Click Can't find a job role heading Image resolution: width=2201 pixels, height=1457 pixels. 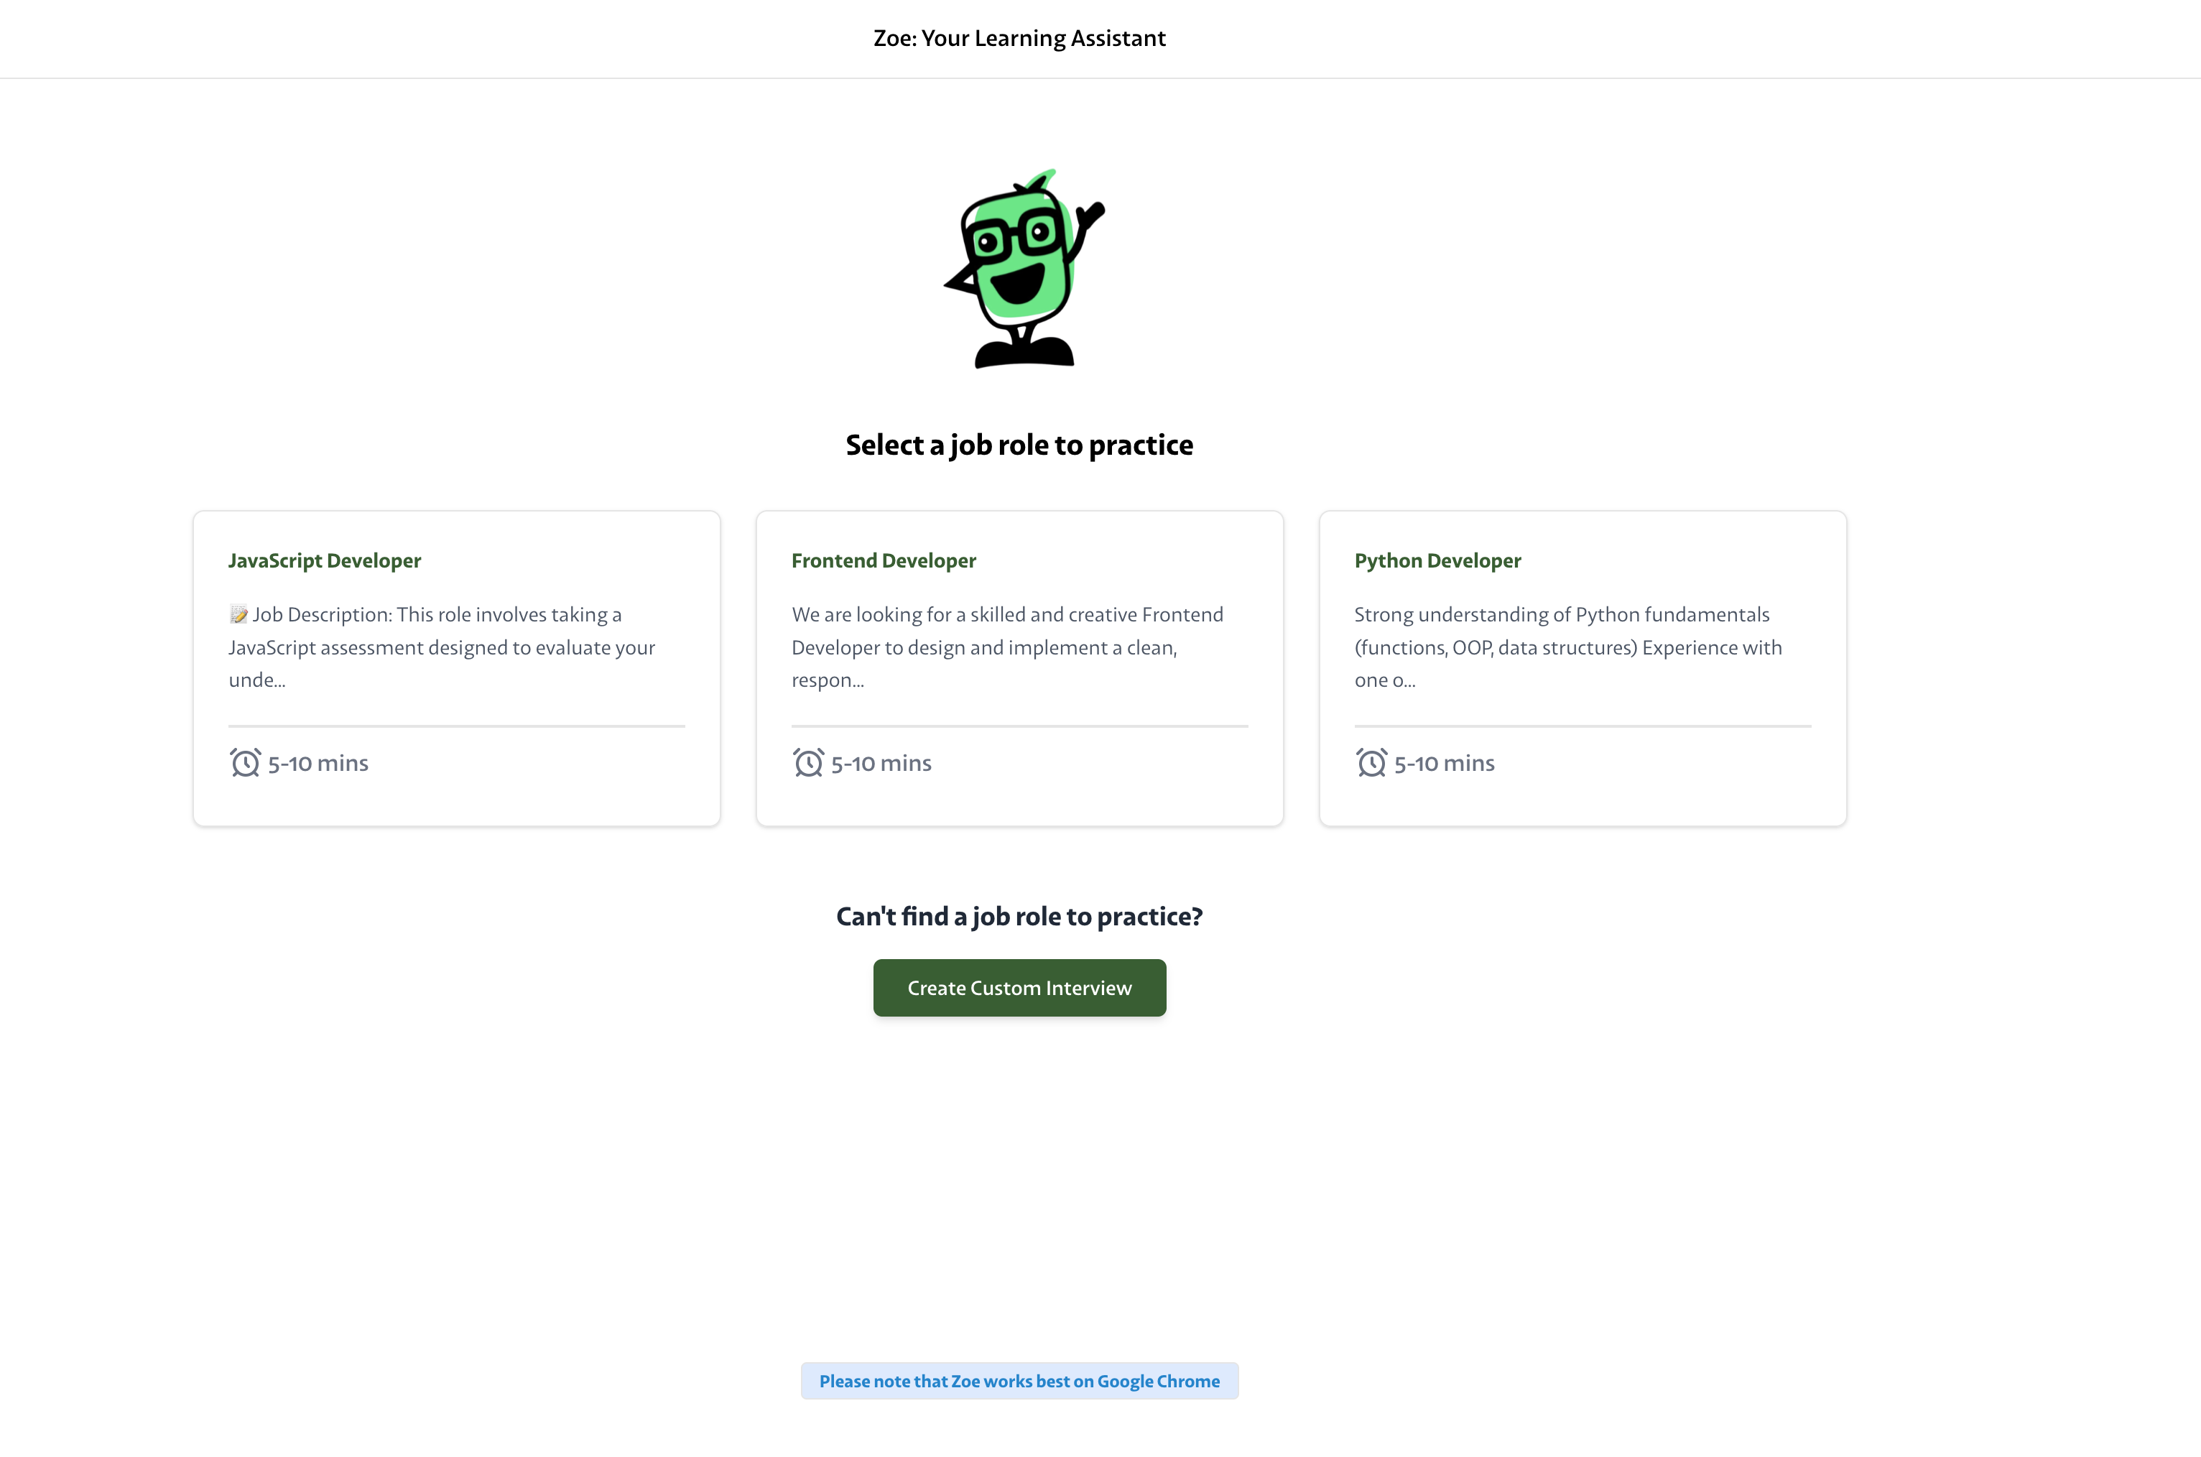tap(1019, 916)
